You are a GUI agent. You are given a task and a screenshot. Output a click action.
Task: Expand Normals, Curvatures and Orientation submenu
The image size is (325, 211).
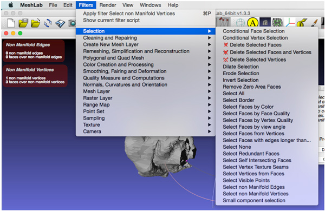coord(146,85)
